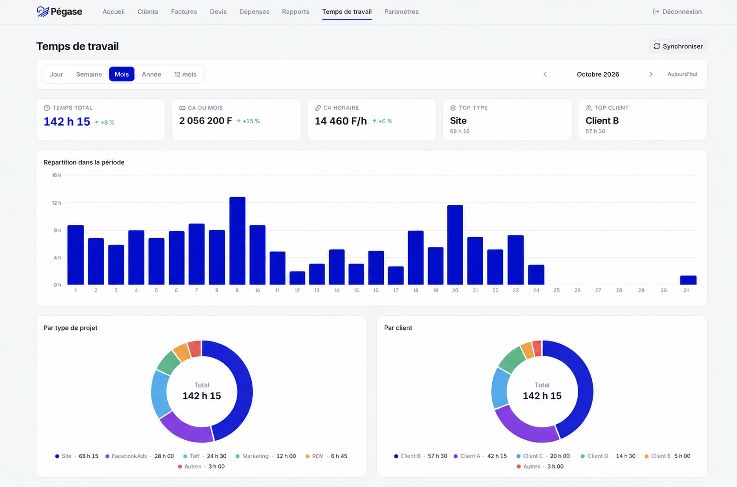Navigate to Factures
Image resolution: width=737 pixels, height=487 pixels.
184,11
